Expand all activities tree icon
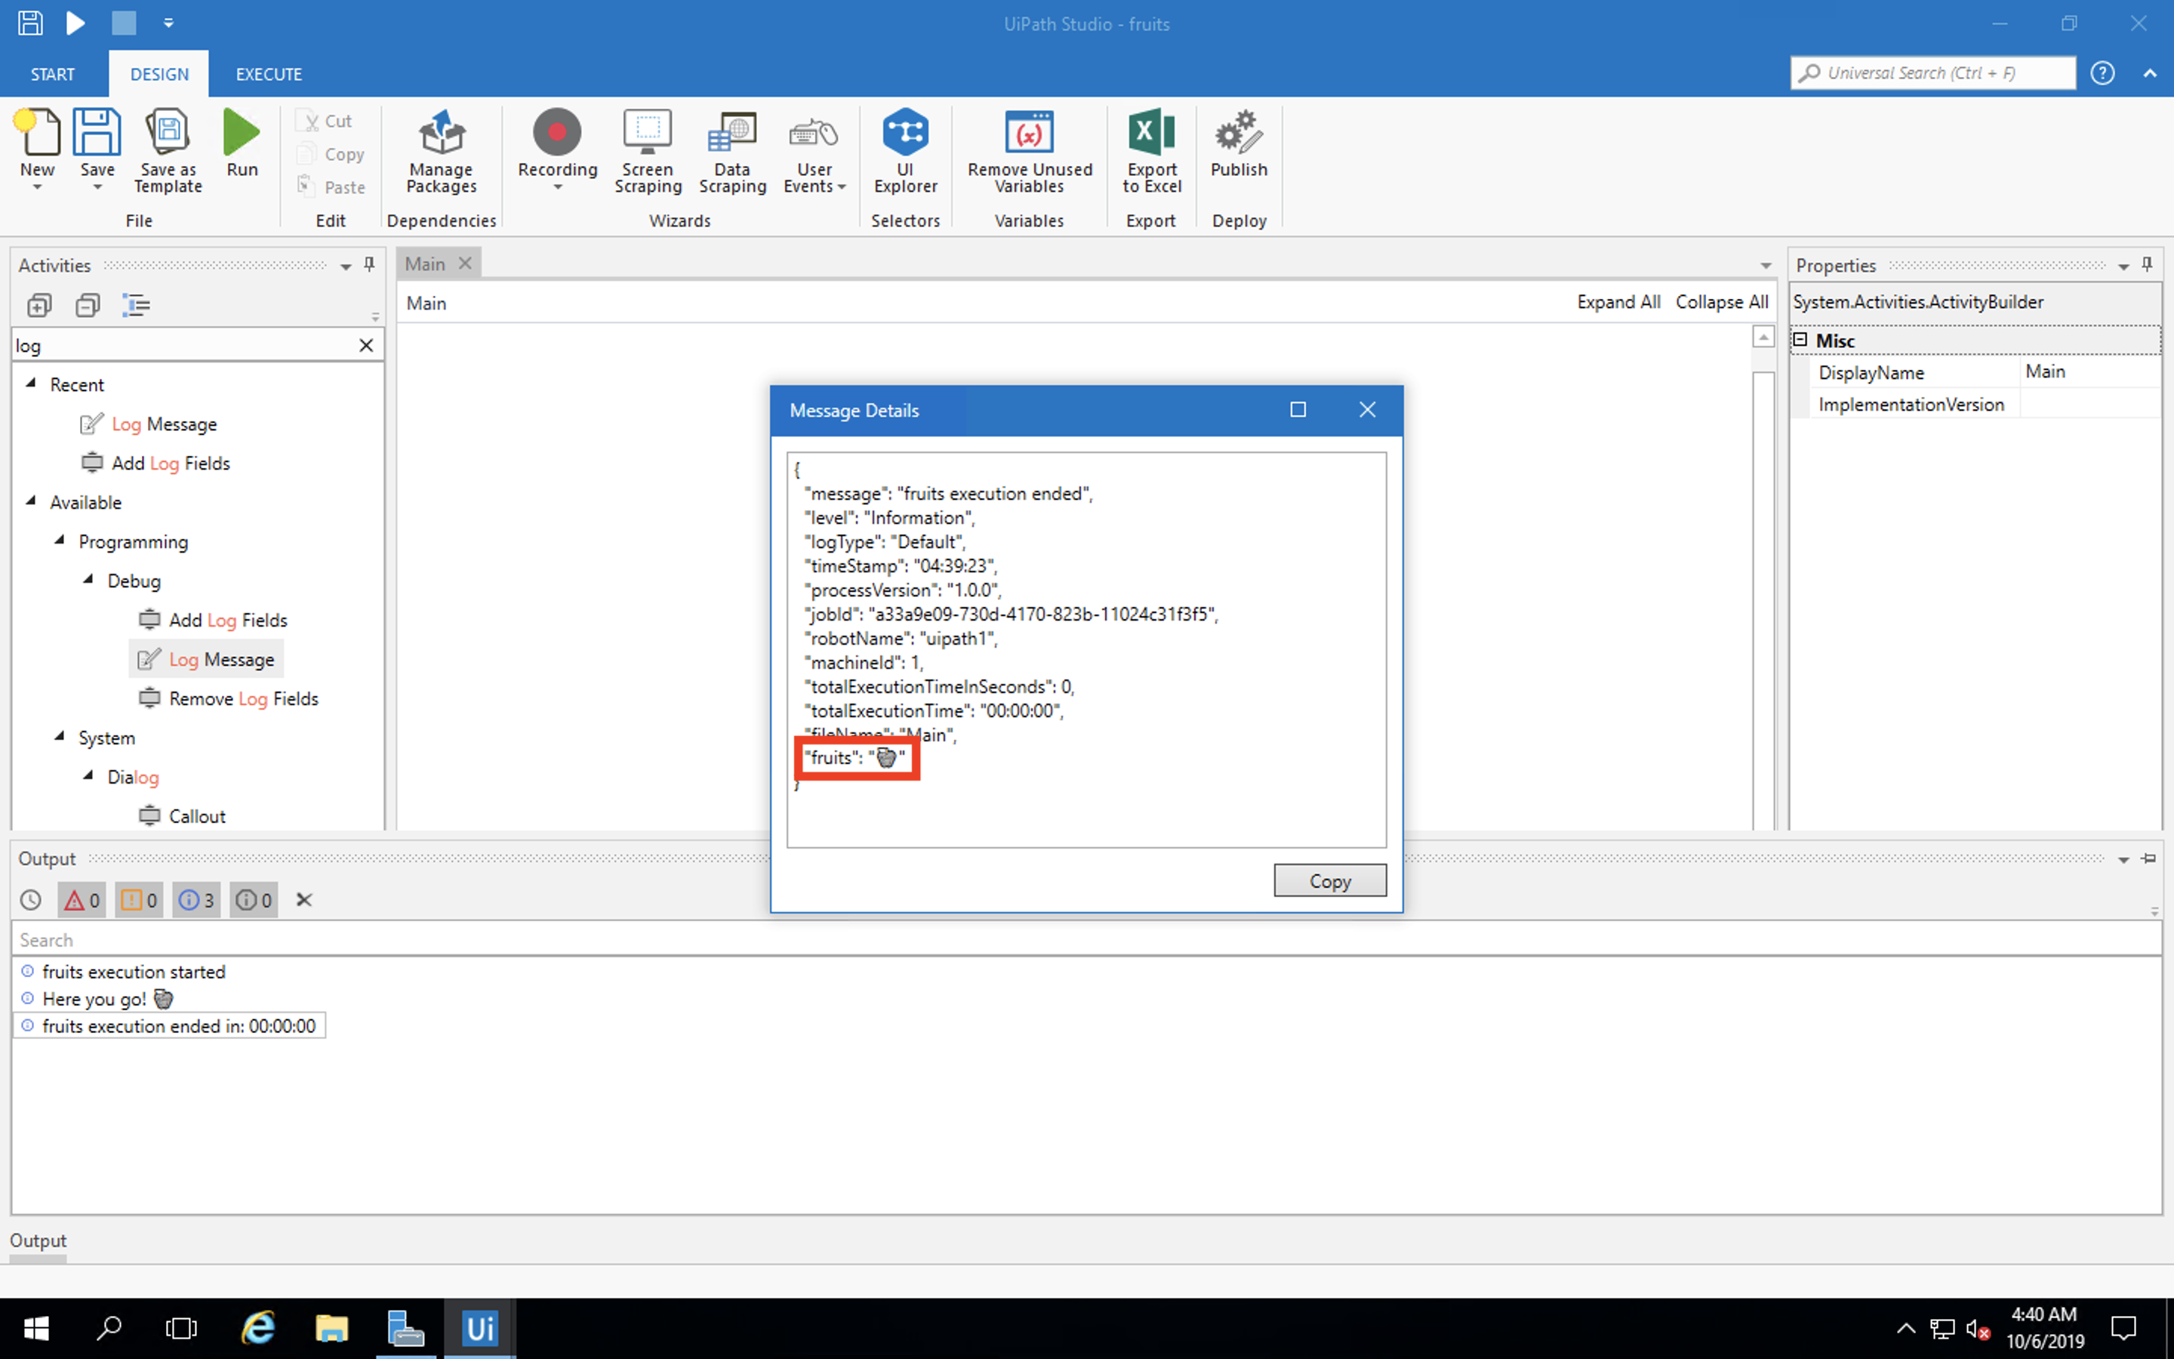The height and width of the screenshot is (1359, 2174). (x=38, y=306)
